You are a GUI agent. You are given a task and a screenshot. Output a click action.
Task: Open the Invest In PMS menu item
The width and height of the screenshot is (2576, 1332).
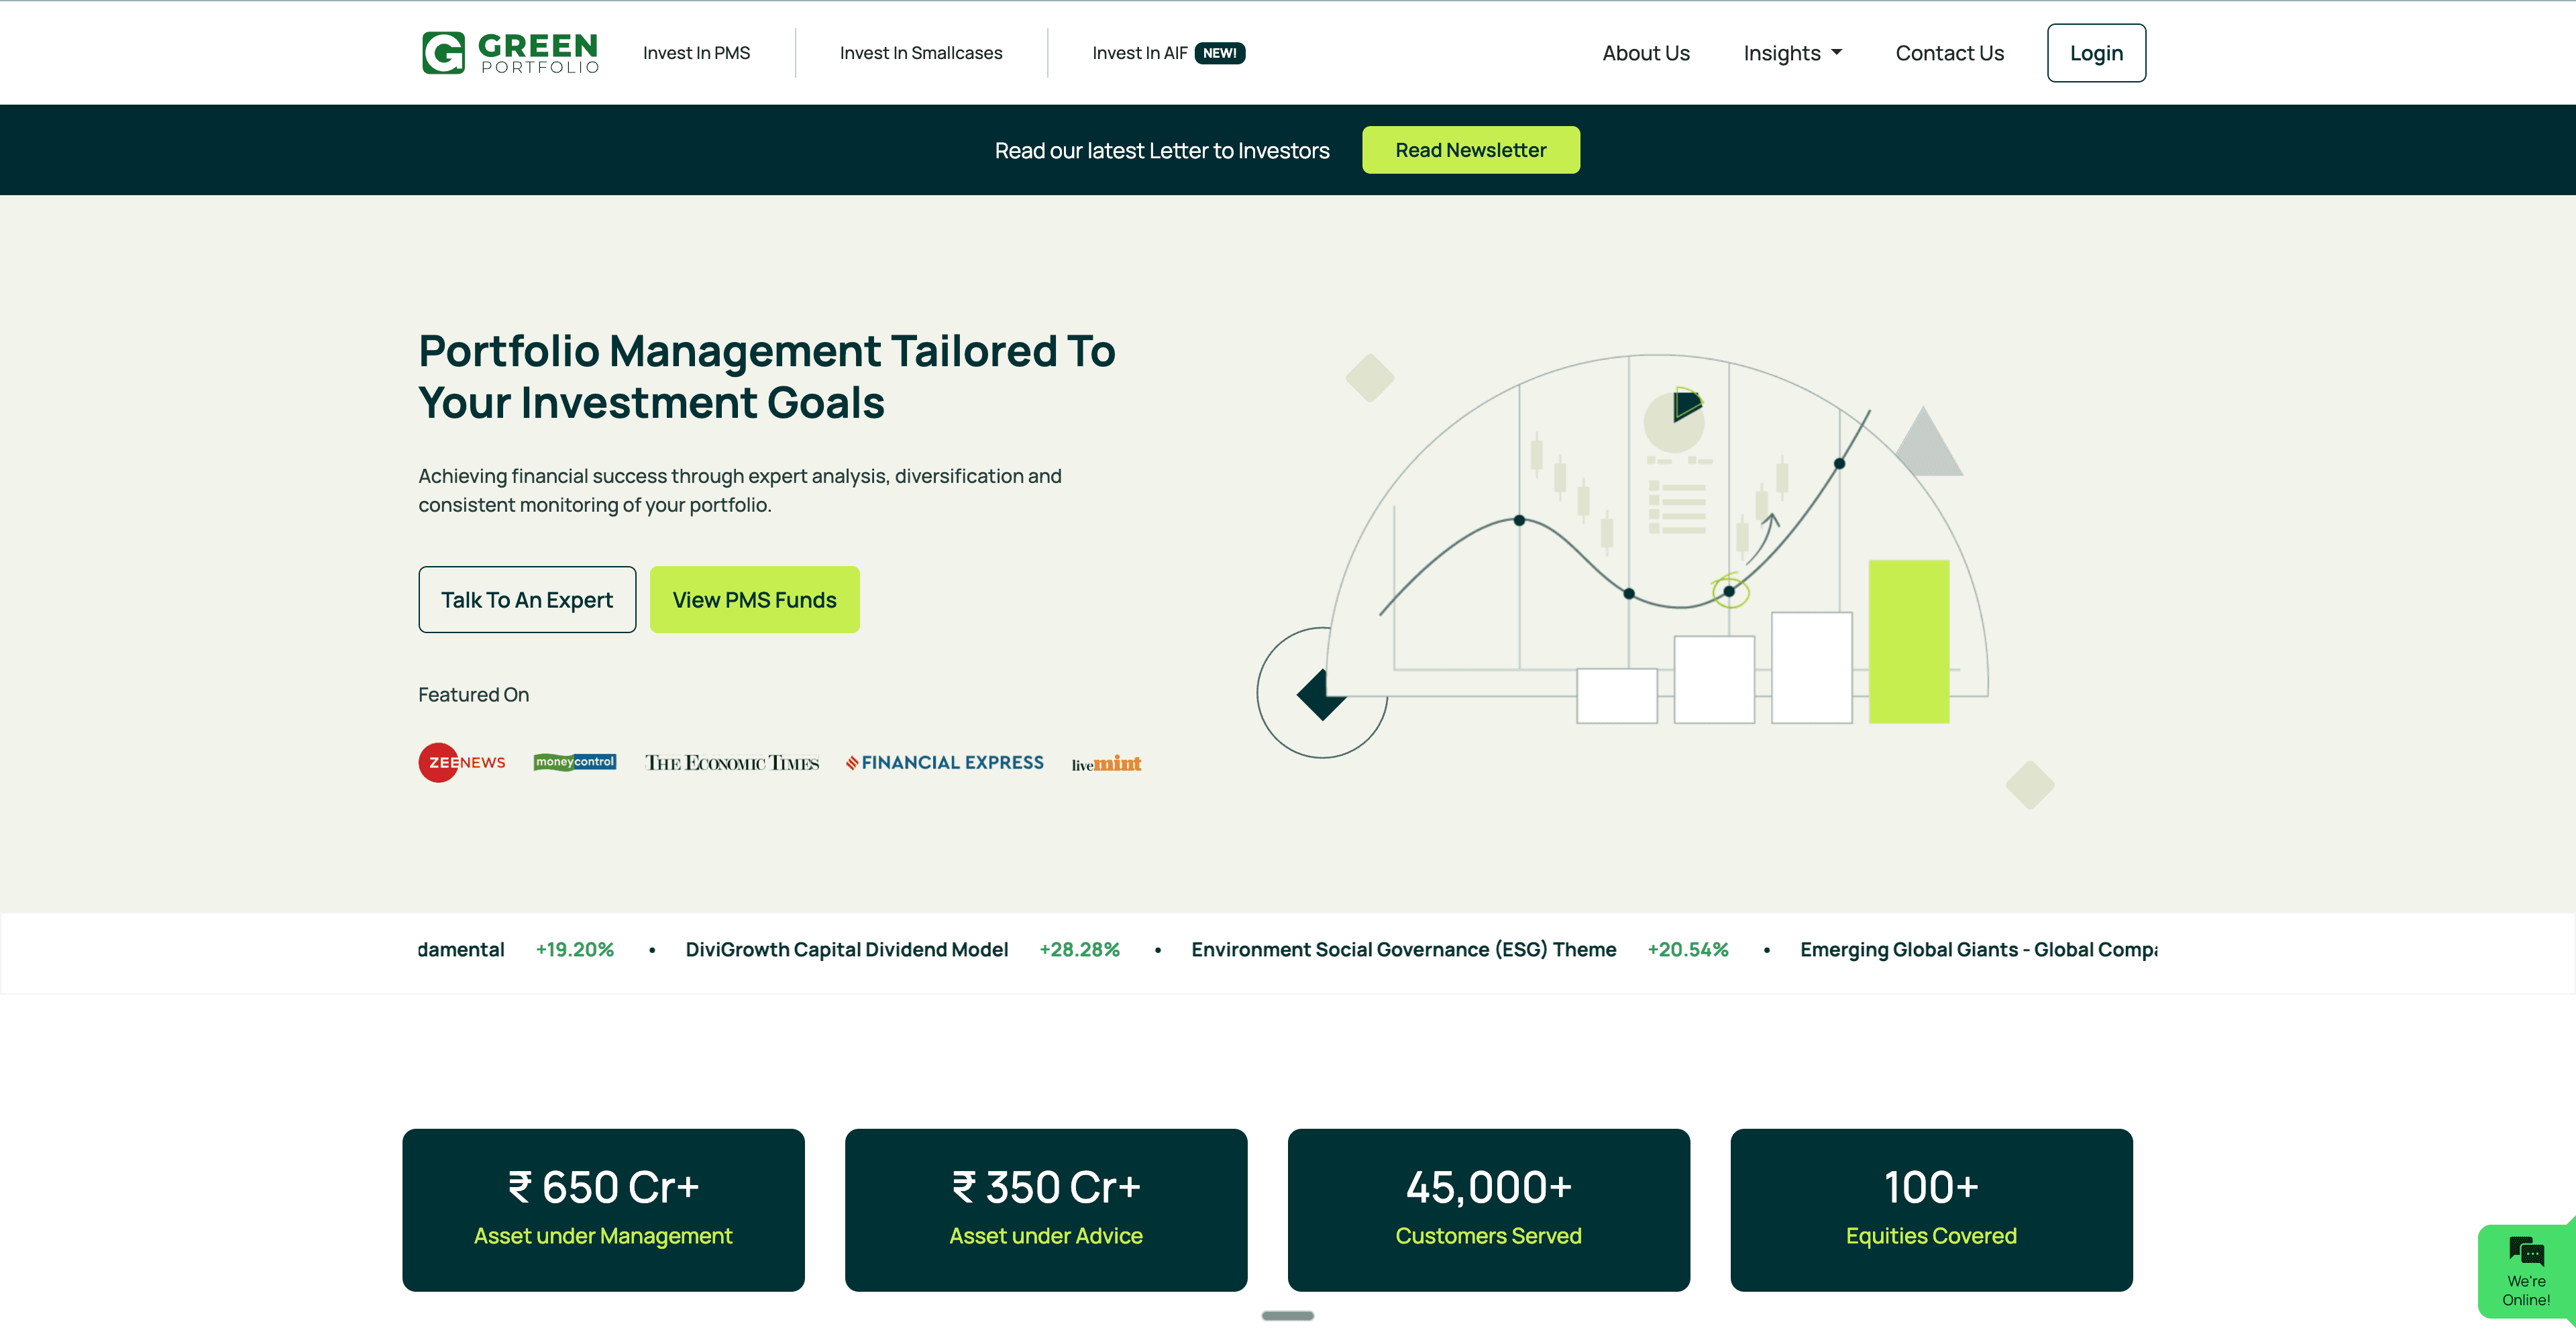pyautogui.click(x=696, y=52)
